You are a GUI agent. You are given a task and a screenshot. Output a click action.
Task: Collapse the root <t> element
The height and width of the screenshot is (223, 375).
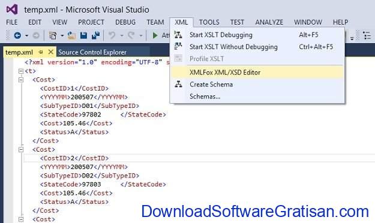(21, 71)
